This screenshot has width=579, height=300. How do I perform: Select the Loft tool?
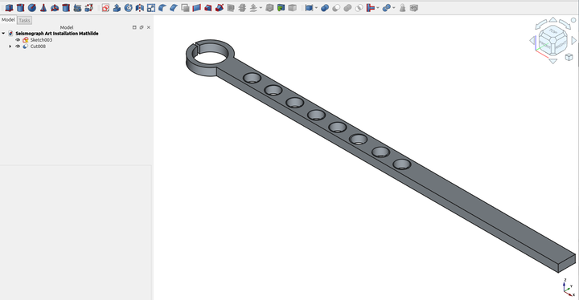(x=208, y=8)
